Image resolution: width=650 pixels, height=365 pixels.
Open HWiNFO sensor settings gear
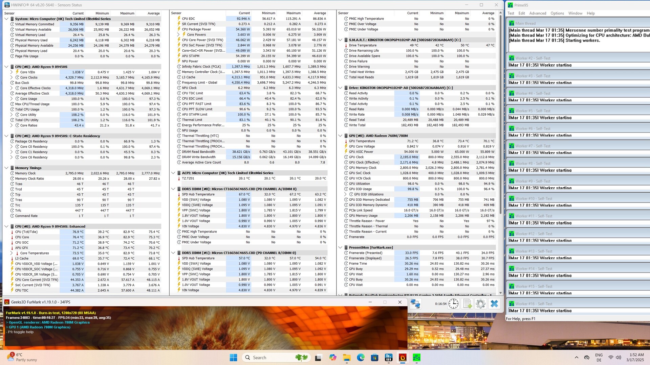[x=480, y=303]
